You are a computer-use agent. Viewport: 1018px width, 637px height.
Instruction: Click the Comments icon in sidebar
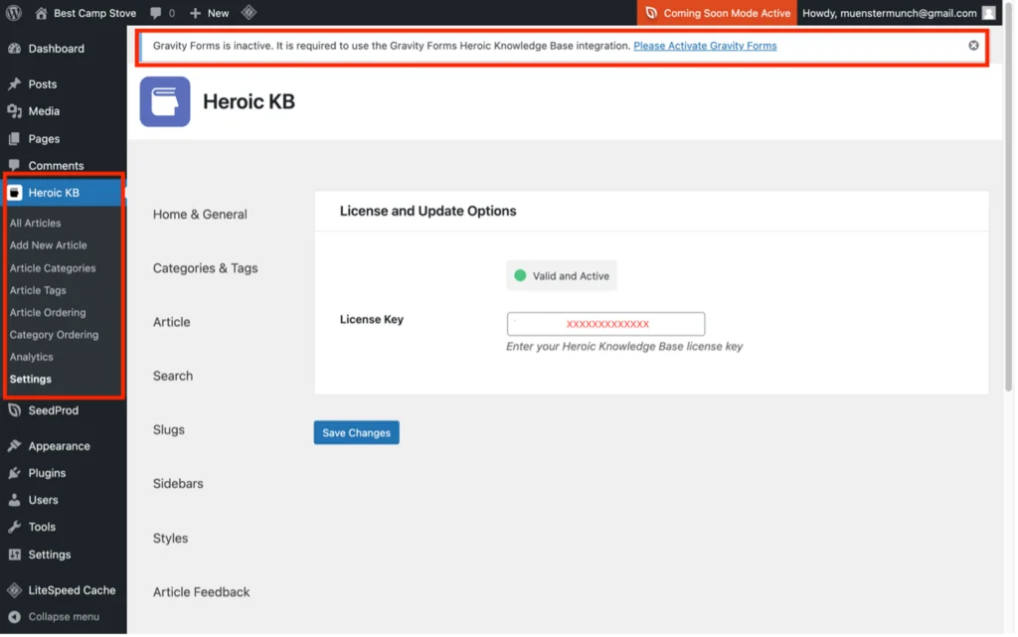(x=14, y=165)
